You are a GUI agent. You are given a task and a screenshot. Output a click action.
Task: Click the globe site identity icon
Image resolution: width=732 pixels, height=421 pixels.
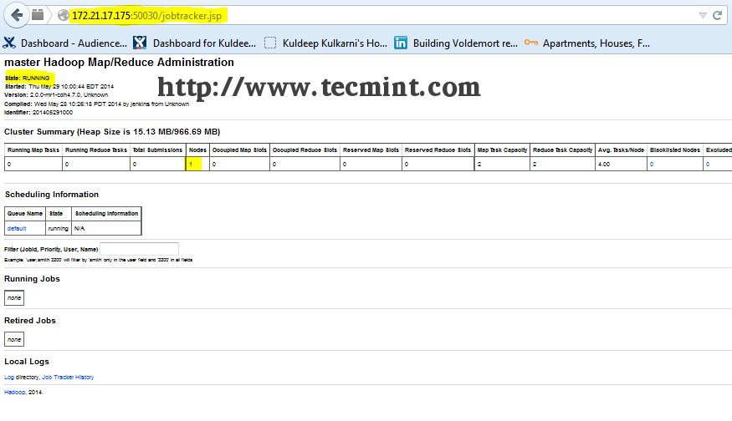[x=63, y=15]
